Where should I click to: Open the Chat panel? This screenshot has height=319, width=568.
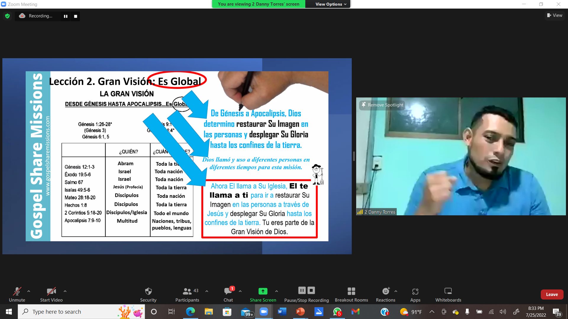228,294
